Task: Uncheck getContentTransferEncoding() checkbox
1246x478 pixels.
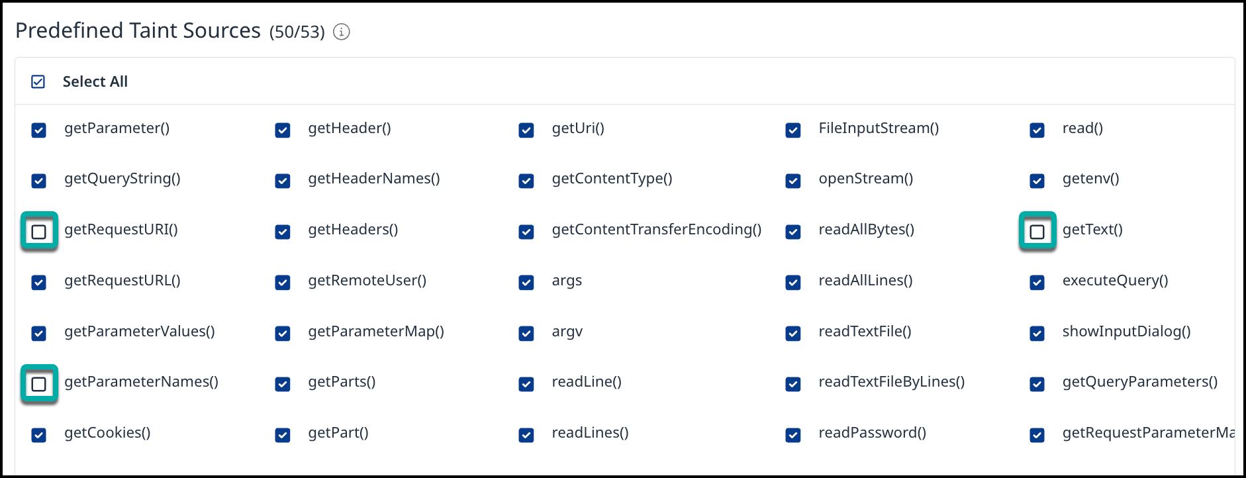Action: click(x=526, y=232)
